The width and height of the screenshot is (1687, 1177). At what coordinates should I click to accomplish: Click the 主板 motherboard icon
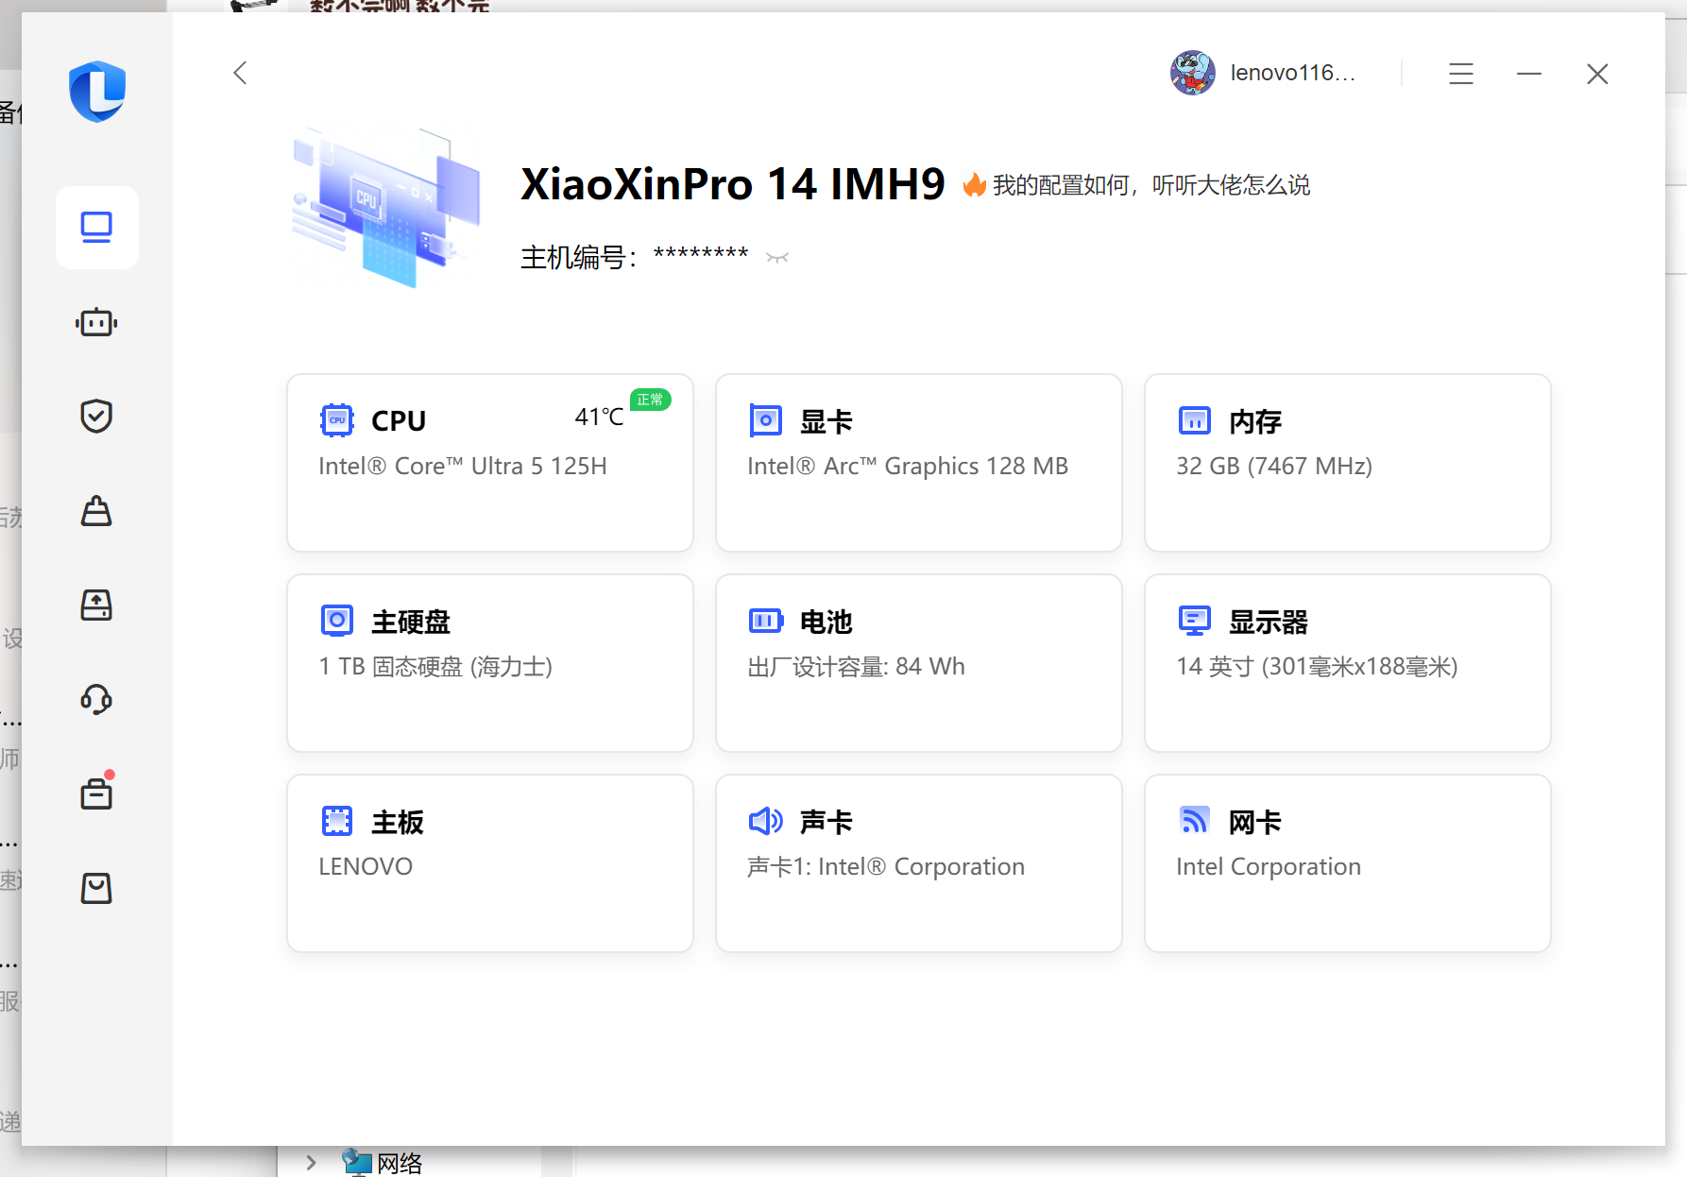336,821
